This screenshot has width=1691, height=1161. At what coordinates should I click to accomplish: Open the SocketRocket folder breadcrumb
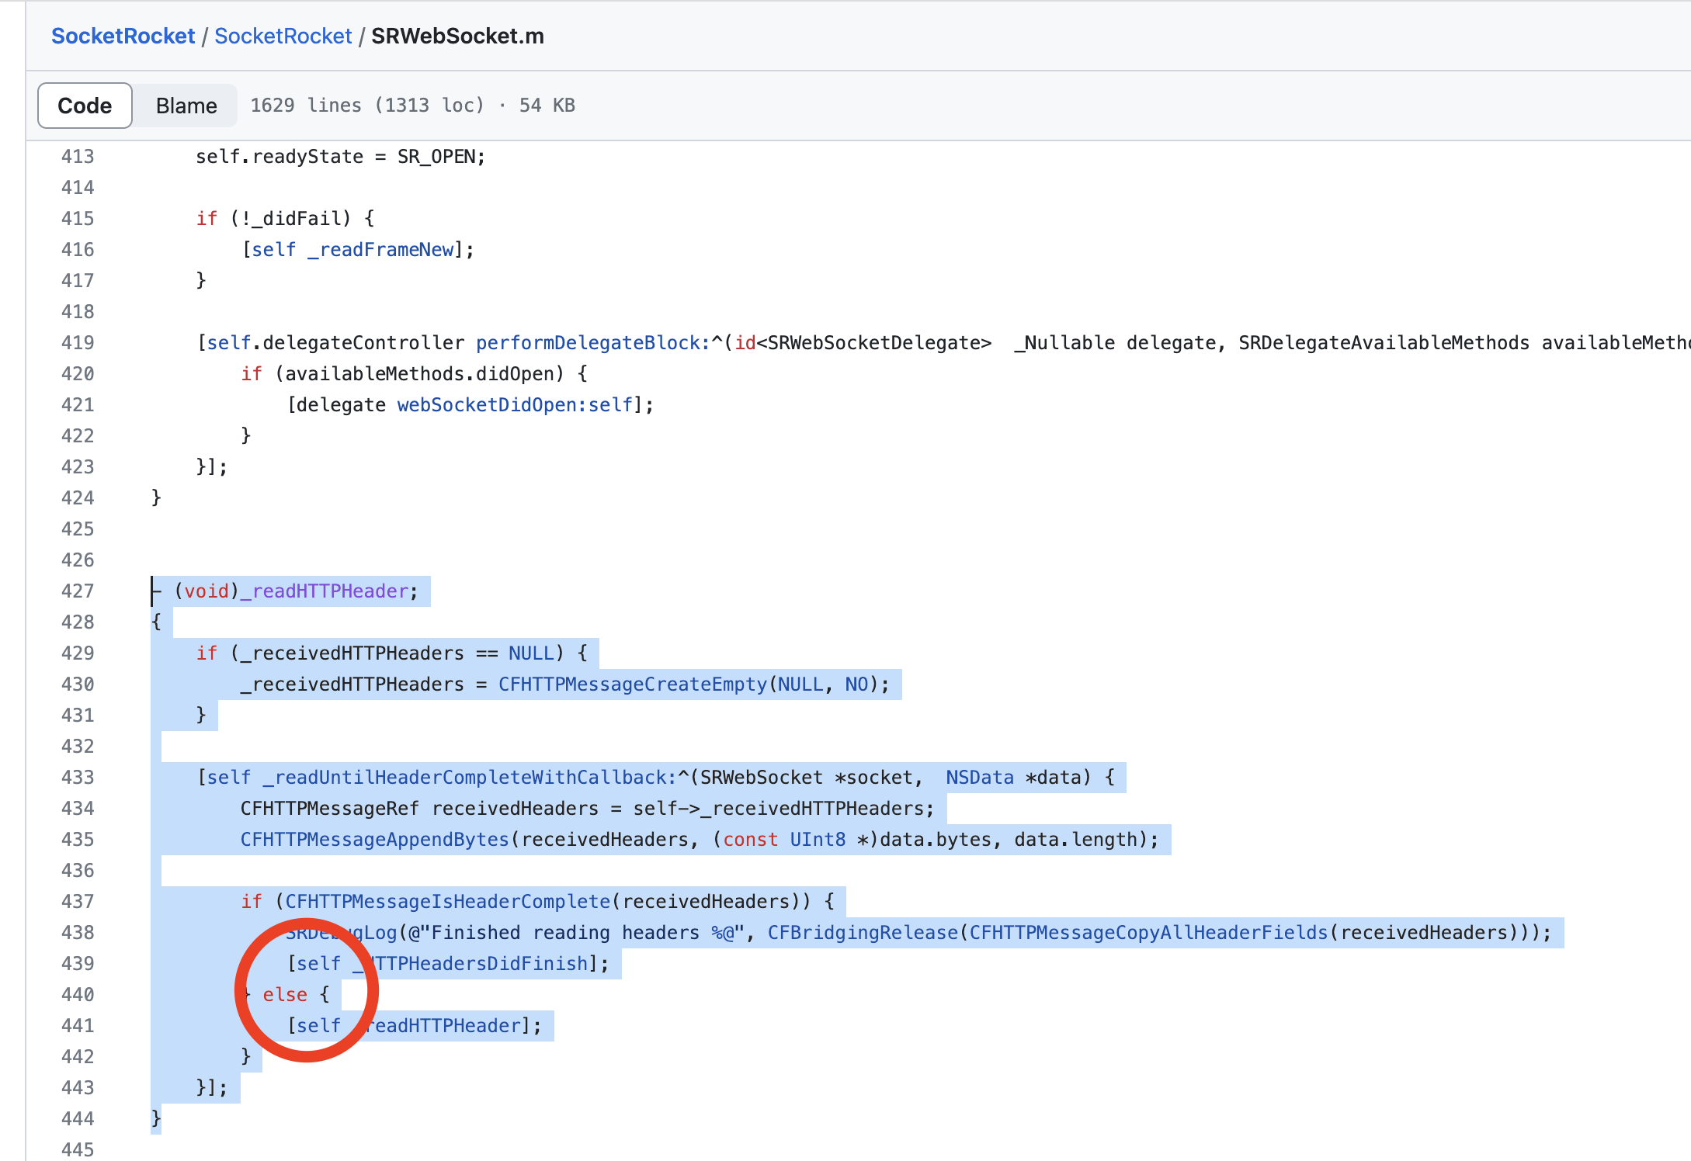click(x=283, y=36)
